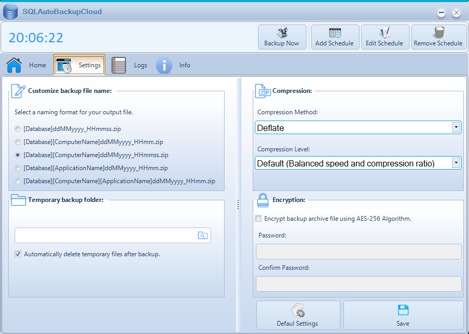This screenshot has height=334, width=469.
Task: Click the 'Compression Level:' label
Action: 283,149
